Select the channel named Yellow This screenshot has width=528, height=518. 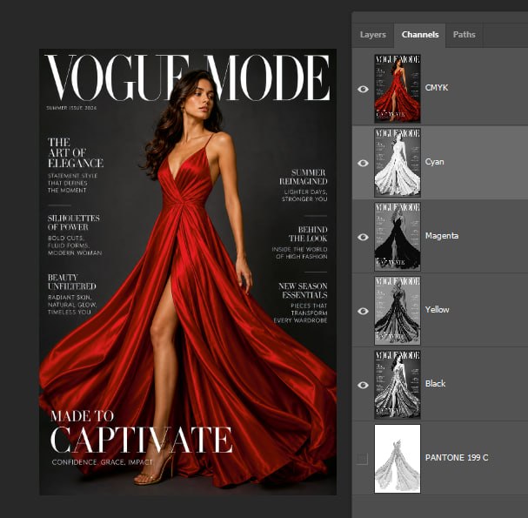[437, 309]
